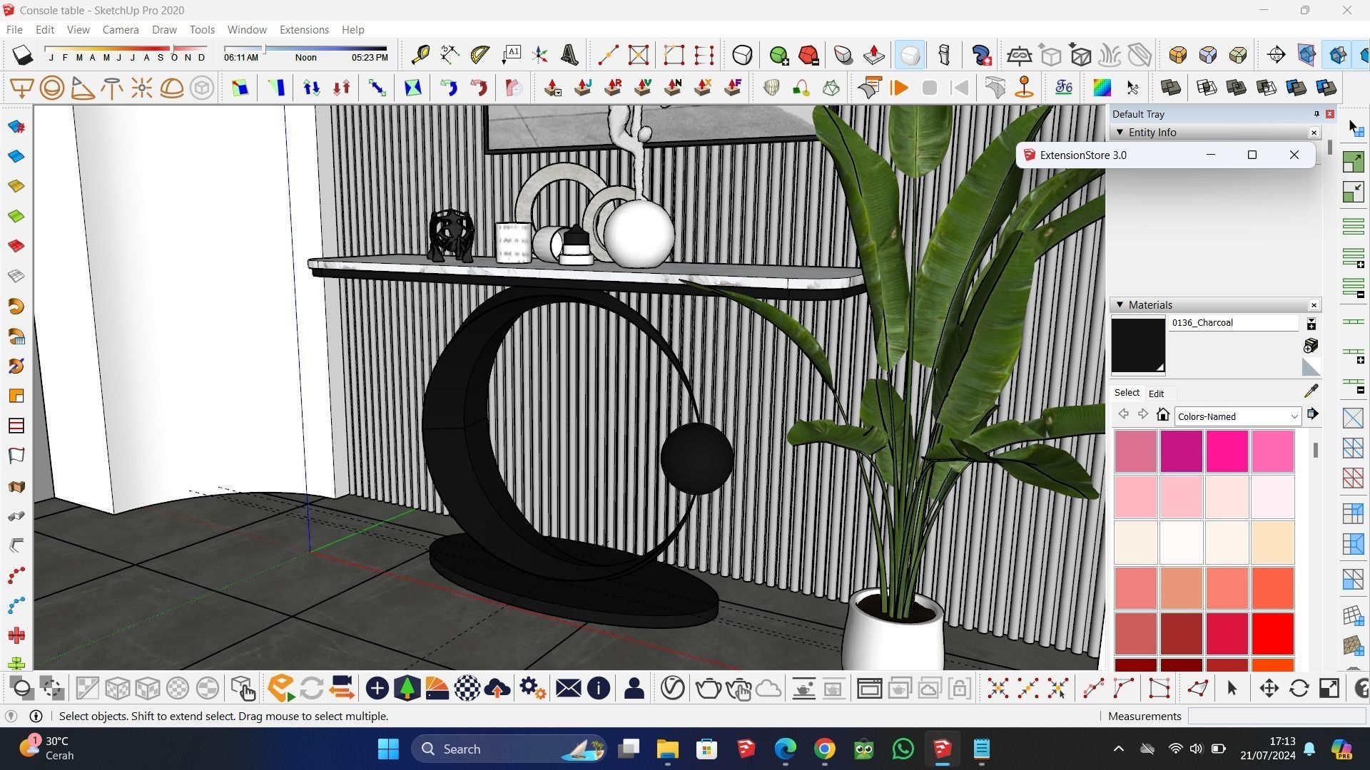Go to the materials home library button
This screenshot has width=1370, height=770.
pyautogui.click(x=1163, y=415)
